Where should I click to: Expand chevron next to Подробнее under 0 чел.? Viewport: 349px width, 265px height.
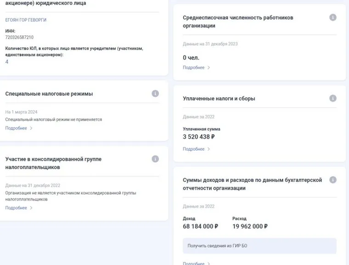pyautogui.click(x=209, y=68)
